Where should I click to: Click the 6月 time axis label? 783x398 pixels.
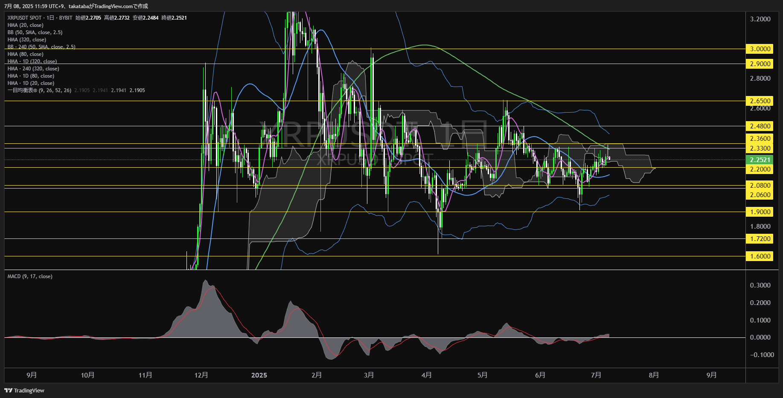540,375
